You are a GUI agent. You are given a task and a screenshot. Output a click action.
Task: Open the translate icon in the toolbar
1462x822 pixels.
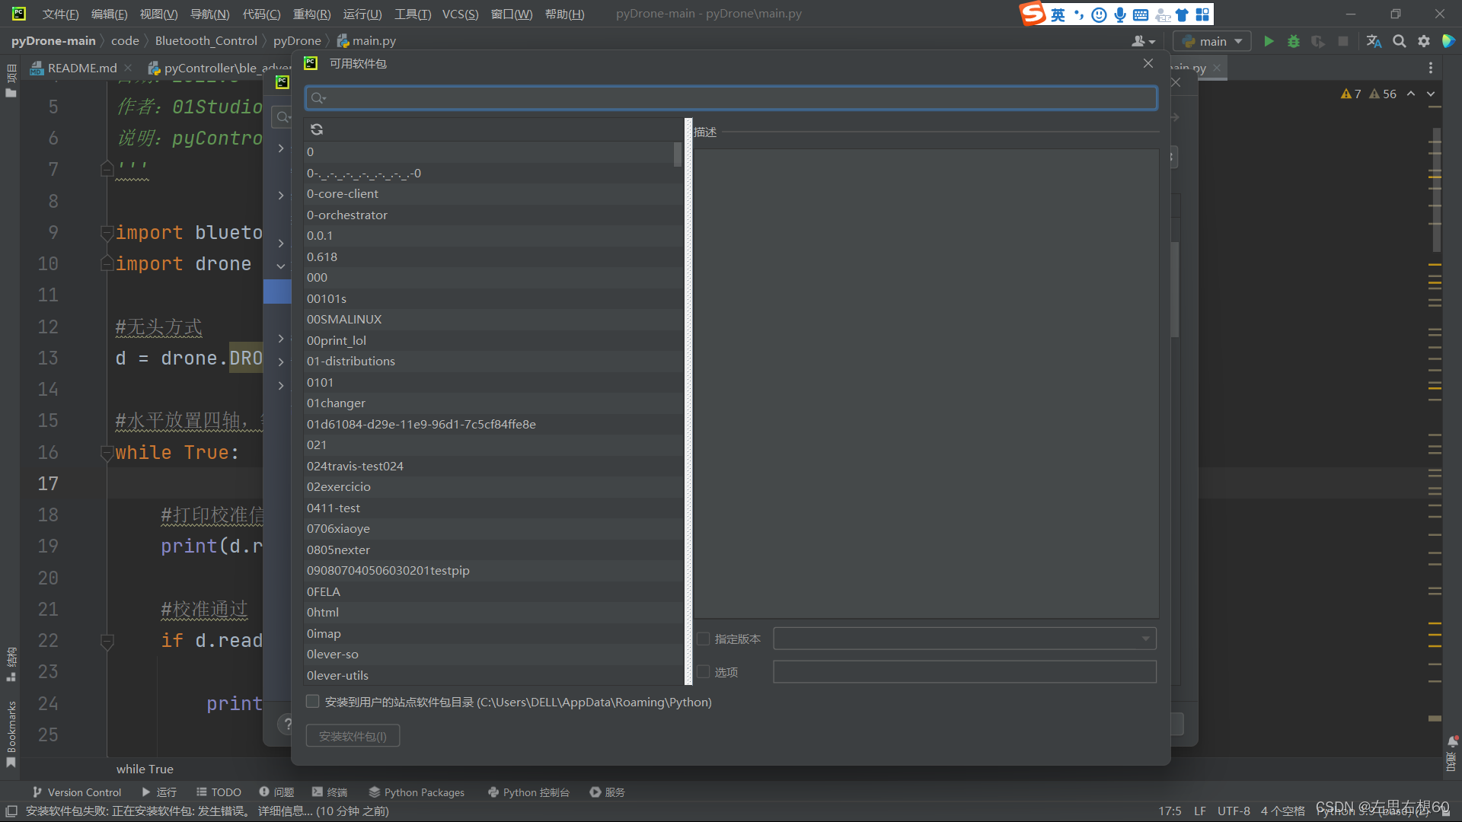coord(1374,41)
